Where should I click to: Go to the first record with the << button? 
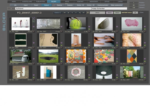click(x=64, y=13)
